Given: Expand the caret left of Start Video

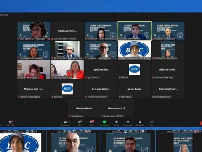Looking at the screenshot, I should pos(3,122).
